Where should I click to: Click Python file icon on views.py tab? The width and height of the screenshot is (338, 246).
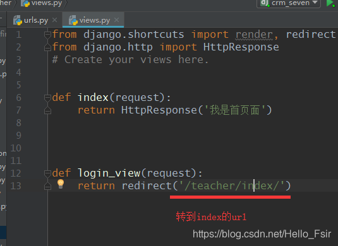coord(73,20)
